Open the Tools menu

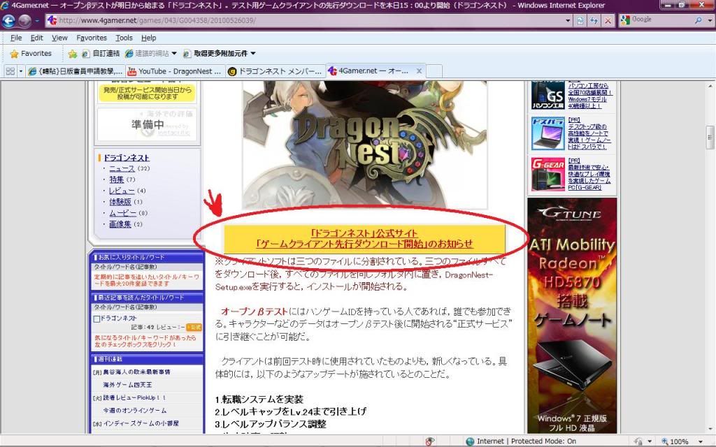click(124, 38)
